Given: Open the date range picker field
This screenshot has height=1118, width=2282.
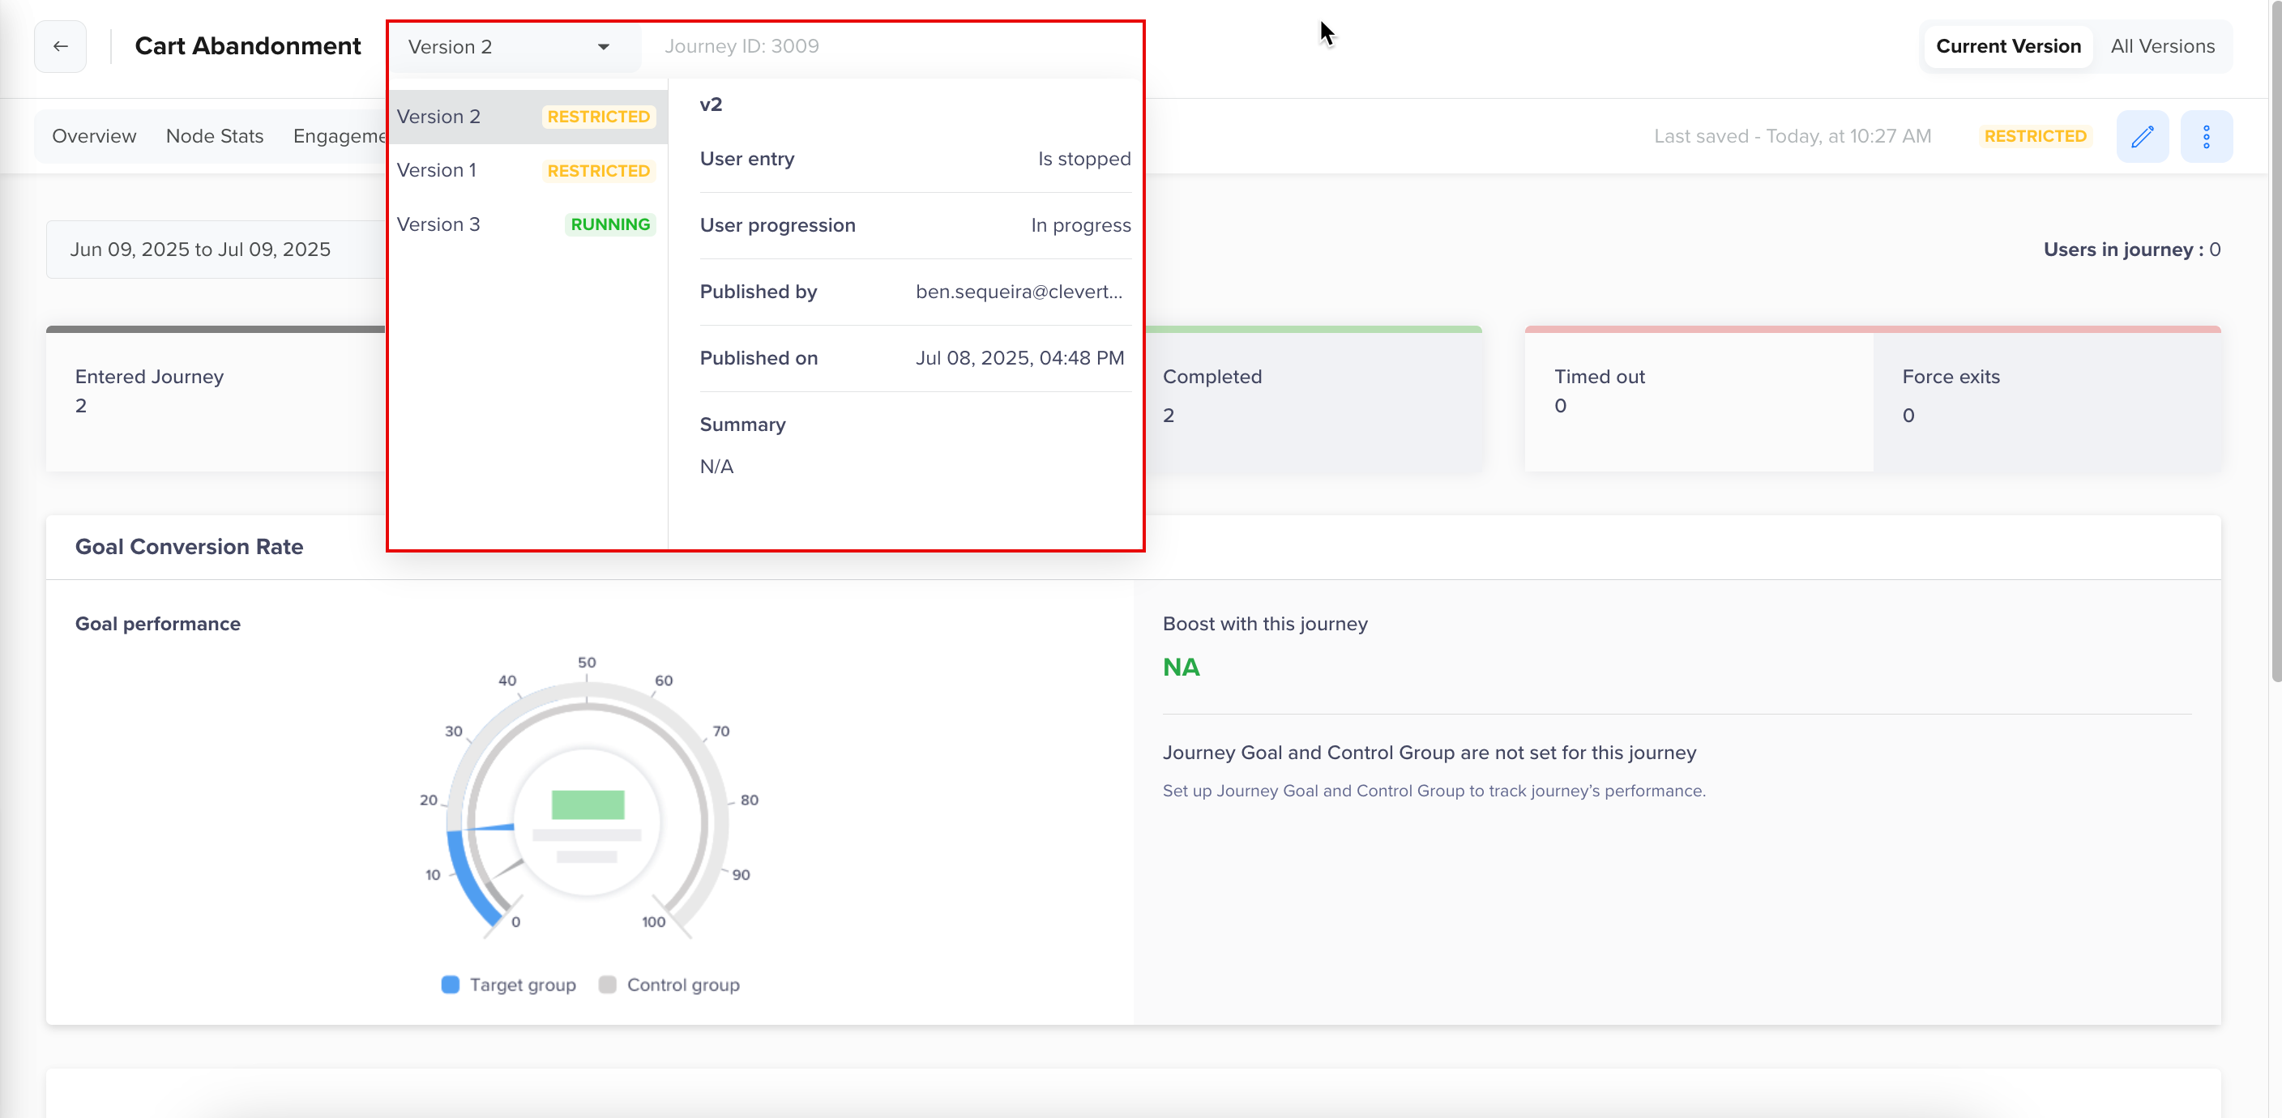Looking at the screenshot, I should pos(200,250).
